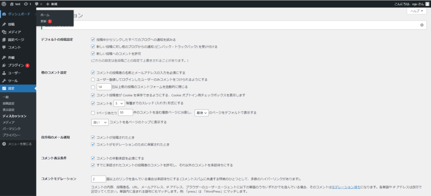This screenshot has width=431, height=196.
Task: Expand the ヘルプ tab dropdown
Action: coord(416,11)
